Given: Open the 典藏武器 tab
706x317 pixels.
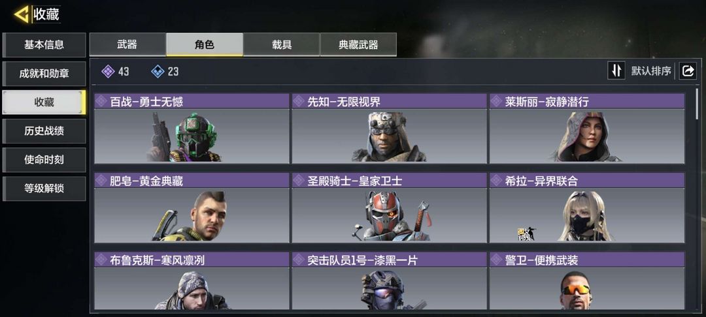Looking at the screenshot, I should point(358,44).
